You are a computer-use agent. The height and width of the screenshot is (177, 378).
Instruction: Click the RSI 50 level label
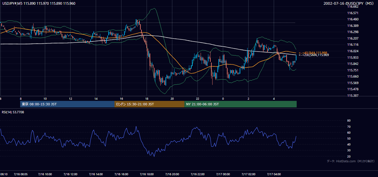[349, 139]
